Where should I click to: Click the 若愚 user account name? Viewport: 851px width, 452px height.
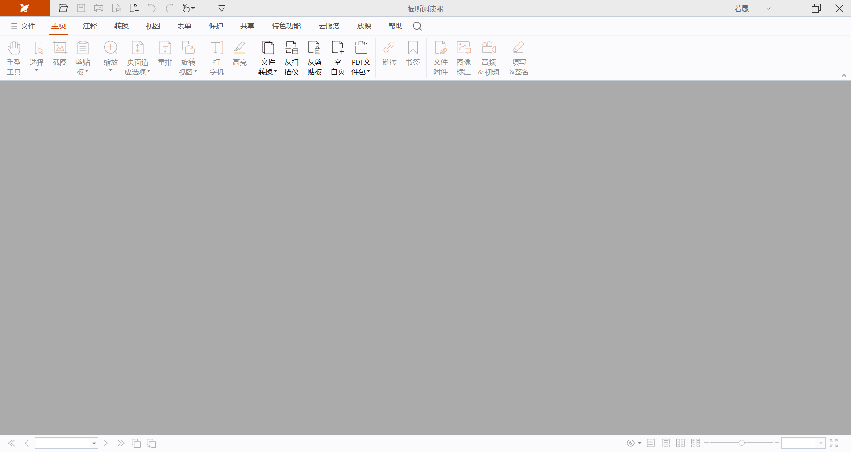(742, 8)
